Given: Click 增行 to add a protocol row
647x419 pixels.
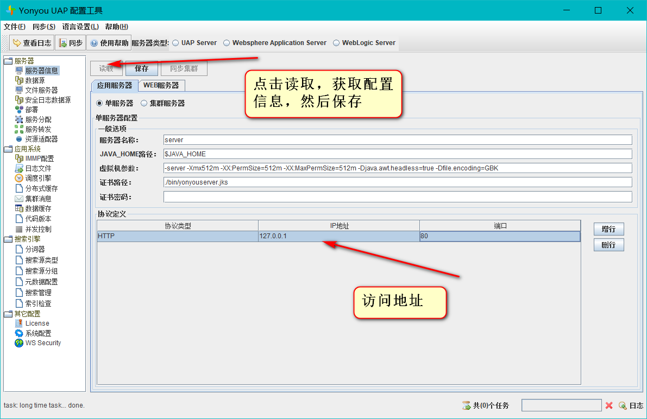Looking at the screenshot, I should (608, 229).
